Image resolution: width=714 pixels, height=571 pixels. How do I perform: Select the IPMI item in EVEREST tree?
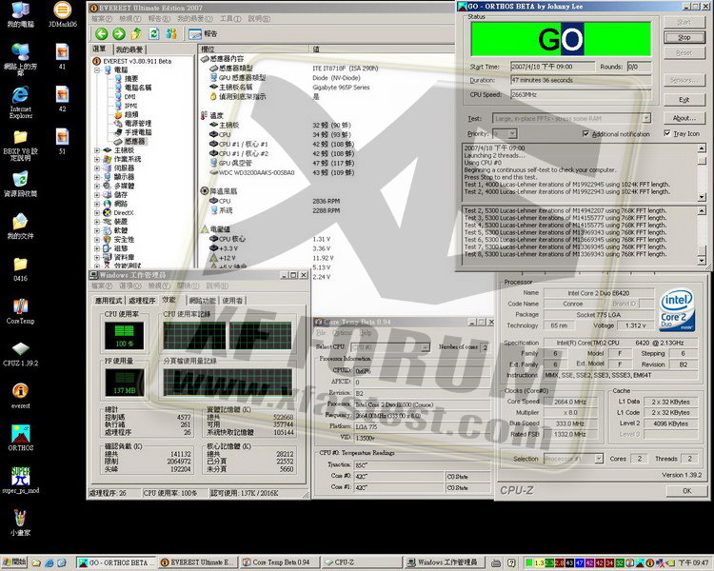pyautogui.click(x=130, y=106)
